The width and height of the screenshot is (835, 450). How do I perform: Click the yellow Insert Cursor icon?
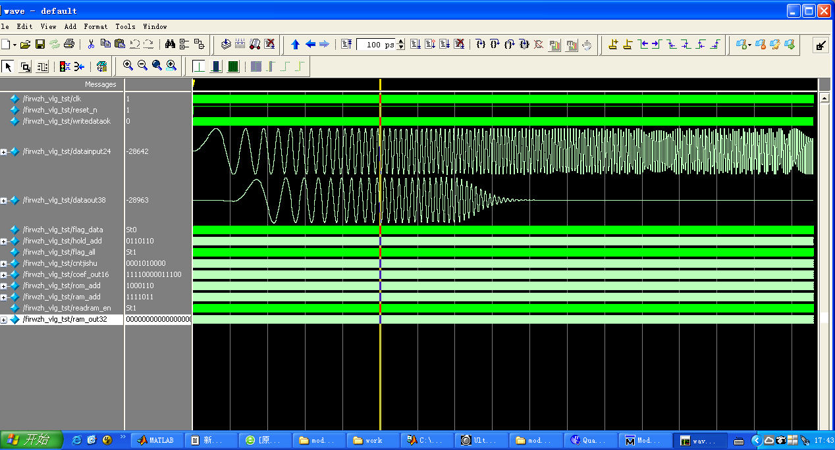[x=613, y=44]
